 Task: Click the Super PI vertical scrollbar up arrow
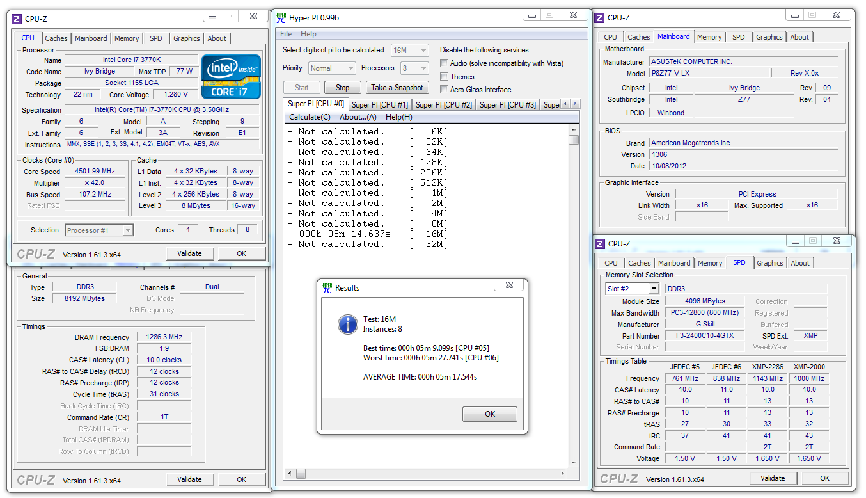click(x=574, y=130)
